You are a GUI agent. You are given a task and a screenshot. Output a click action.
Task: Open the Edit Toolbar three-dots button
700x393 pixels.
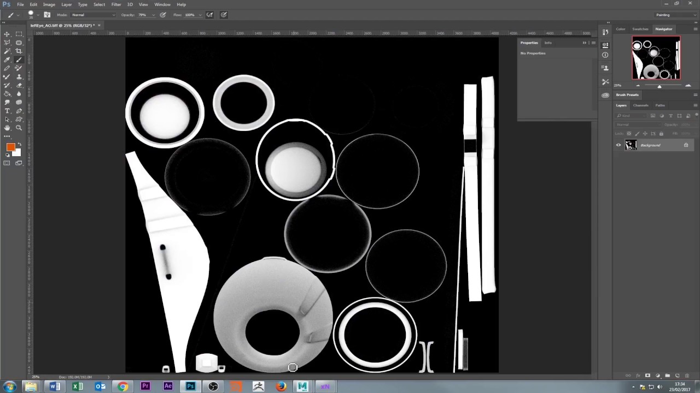pyautogui.click(x=7, y=136)
